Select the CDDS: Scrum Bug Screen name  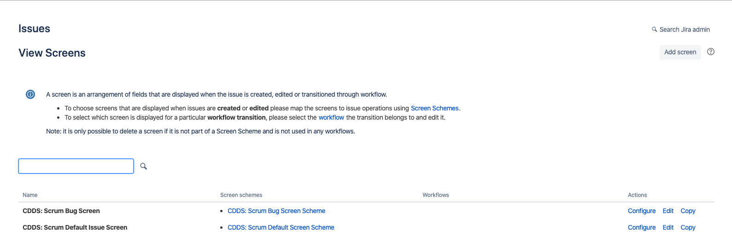[61, 211]
